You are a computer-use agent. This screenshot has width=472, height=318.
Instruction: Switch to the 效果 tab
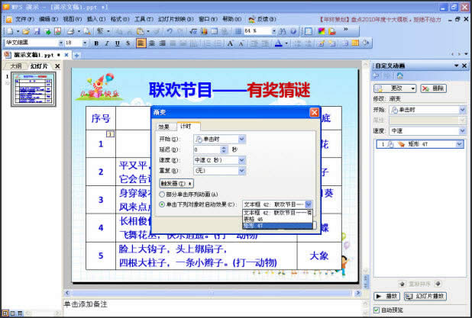coord(163,127)
